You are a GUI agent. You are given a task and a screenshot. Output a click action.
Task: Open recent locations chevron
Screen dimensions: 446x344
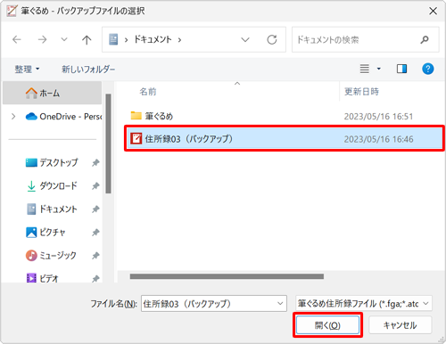(64, 39)
